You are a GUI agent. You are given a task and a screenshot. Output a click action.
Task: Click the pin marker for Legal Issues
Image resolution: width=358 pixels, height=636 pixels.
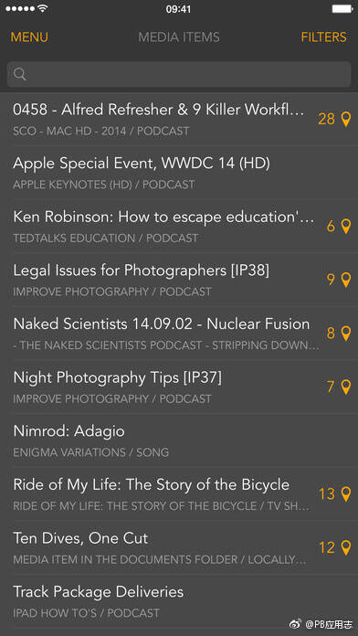[345, 280]
